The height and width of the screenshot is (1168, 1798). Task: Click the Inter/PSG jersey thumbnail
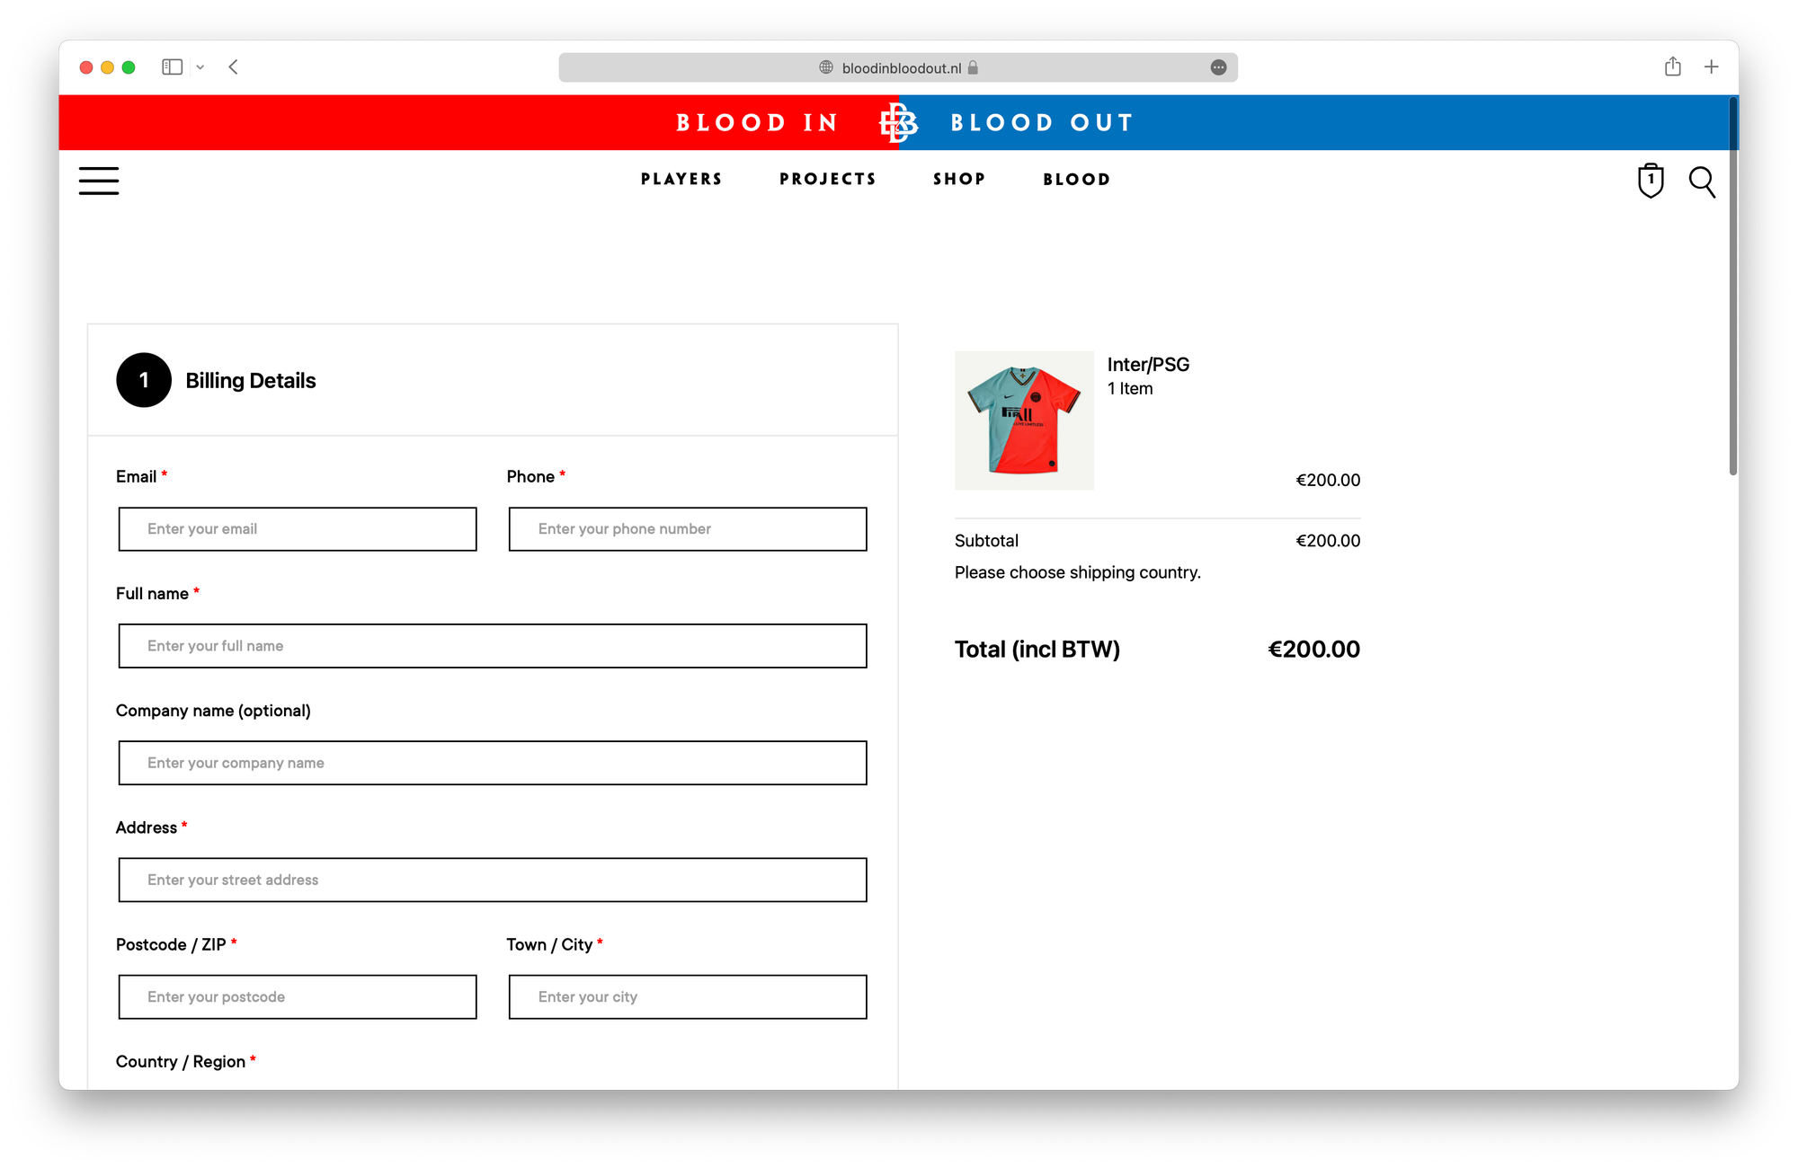coord(1024,420)
